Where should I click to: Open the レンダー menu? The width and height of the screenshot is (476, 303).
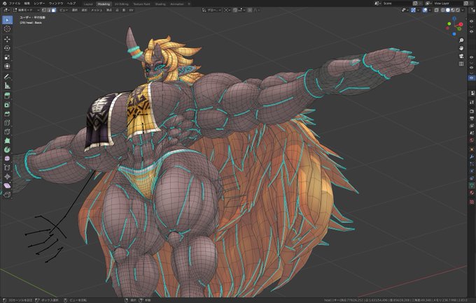tap(39, 3)
